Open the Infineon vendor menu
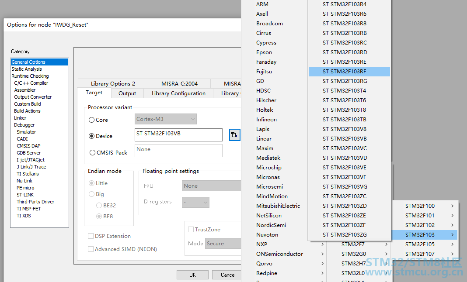This screenshot has width=467, height=282. point(266,119)
